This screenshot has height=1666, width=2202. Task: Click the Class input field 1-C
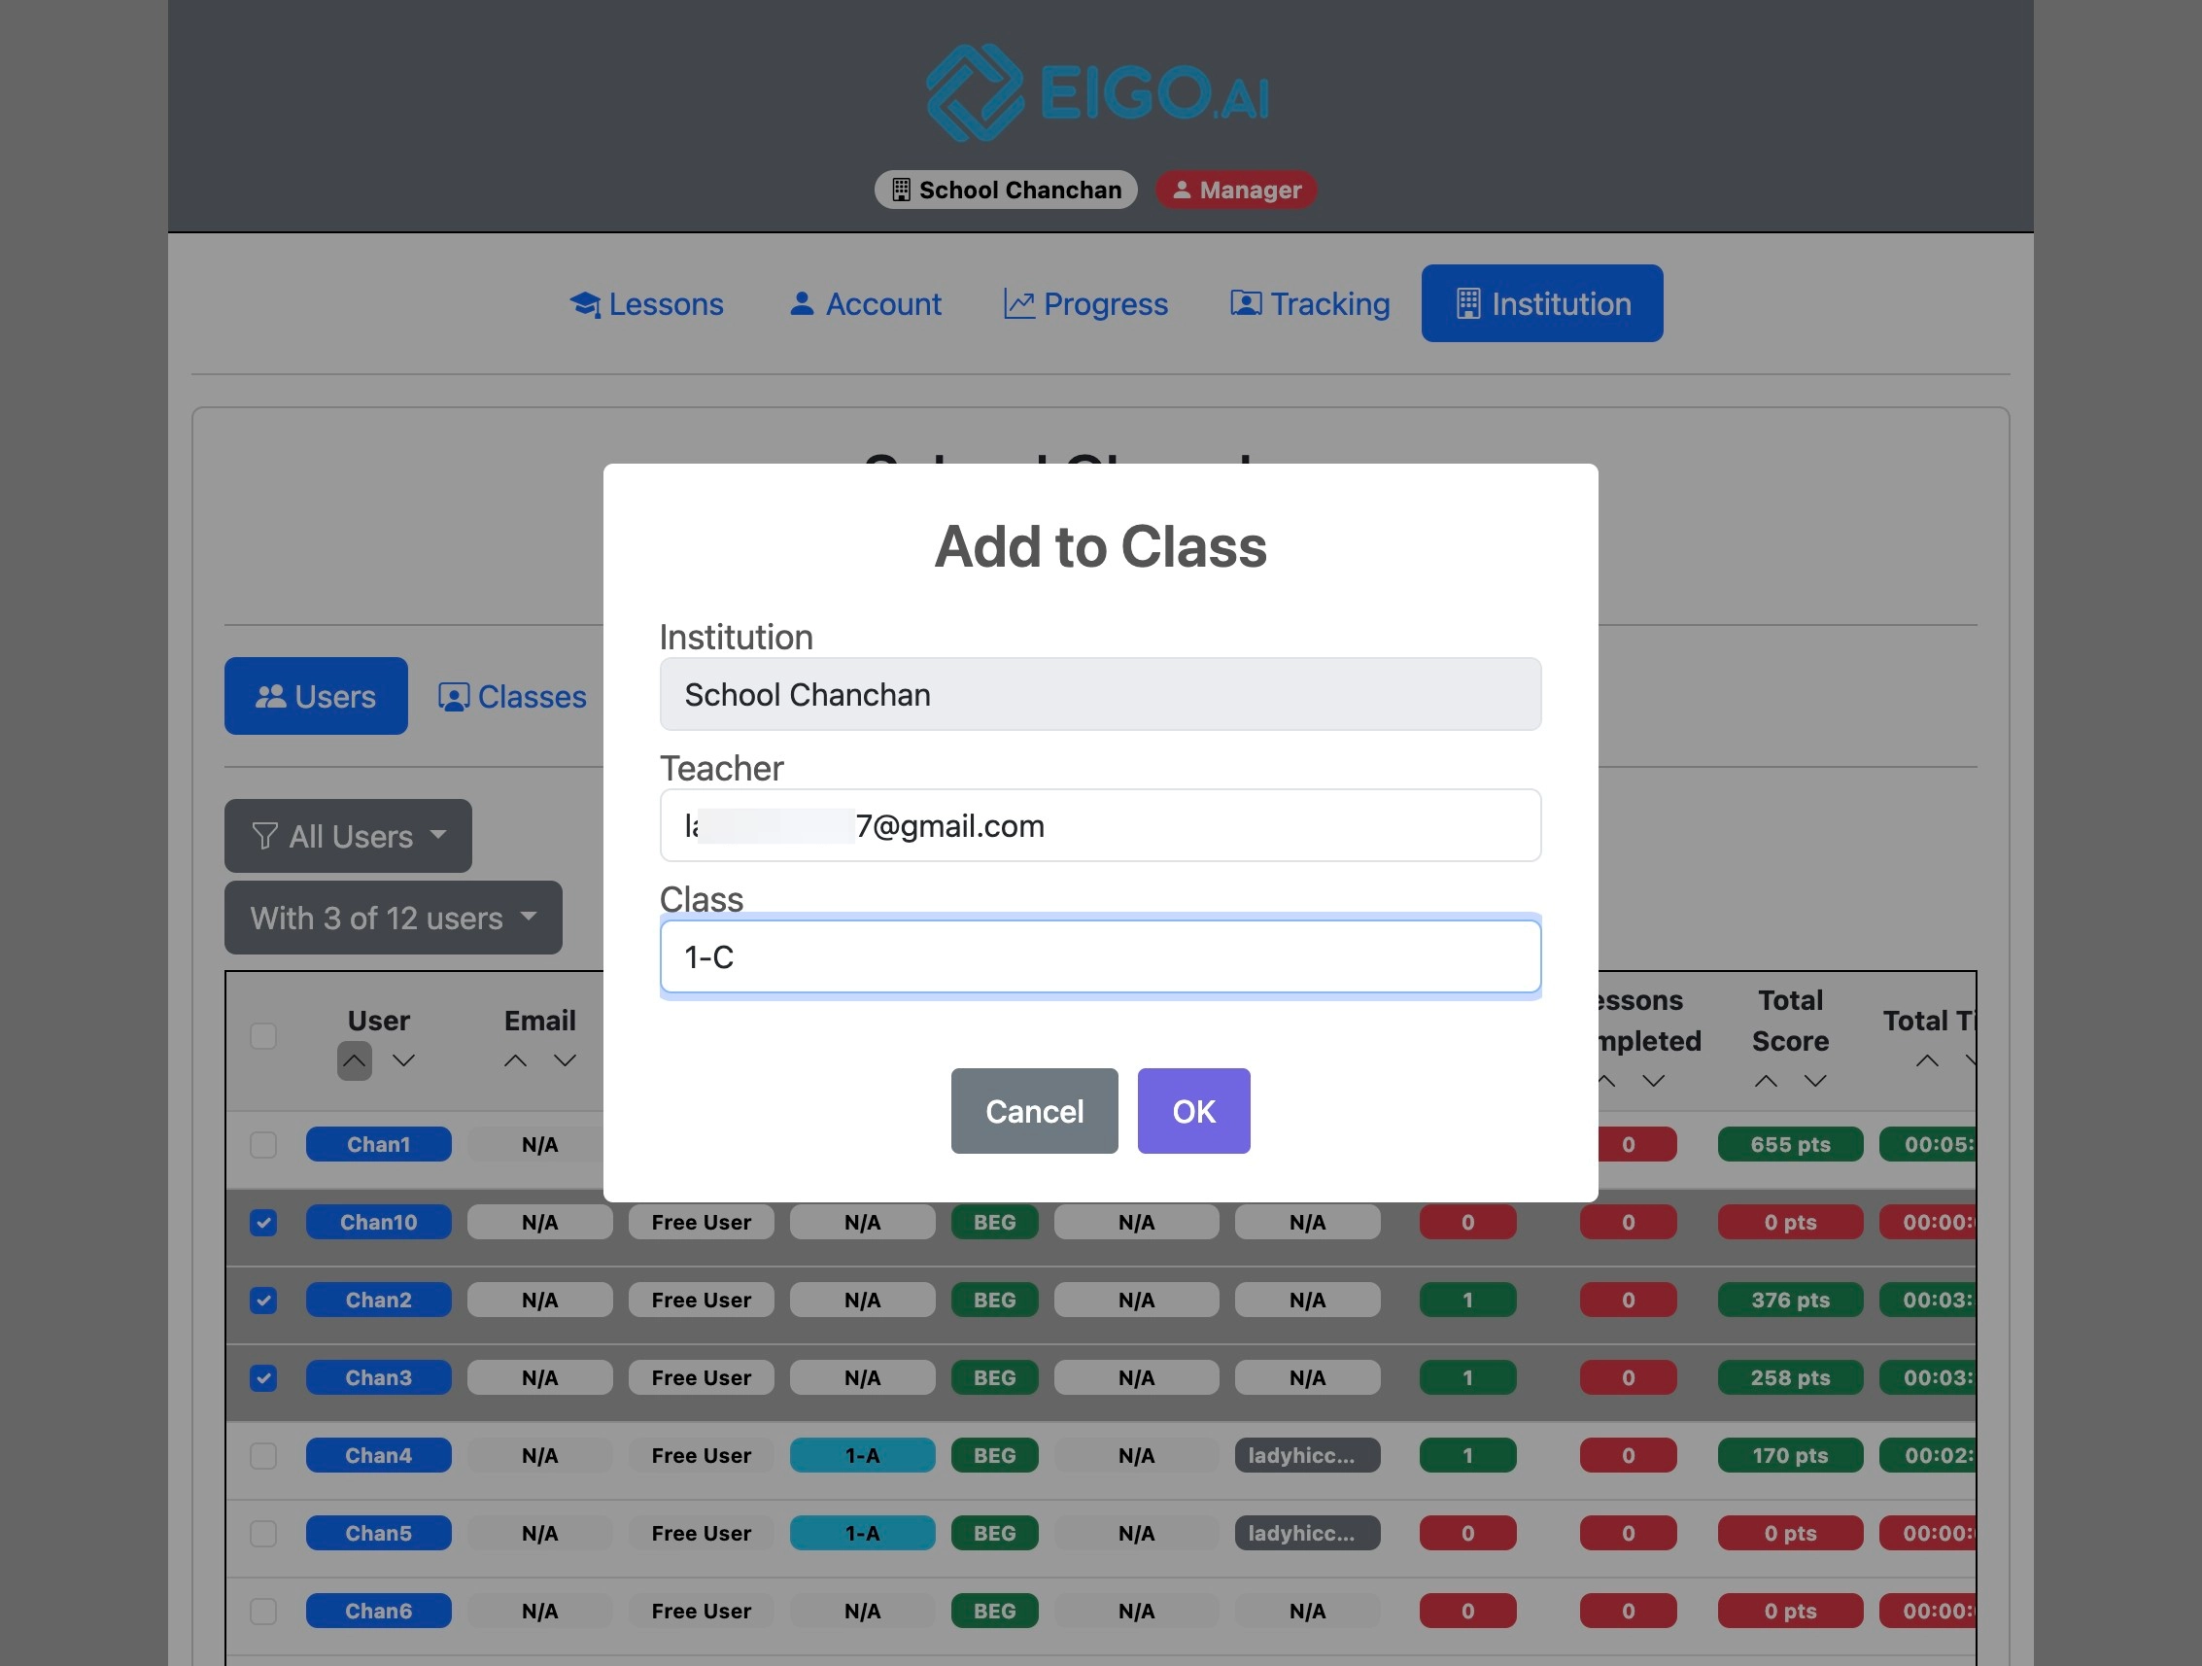[1100, 957]
